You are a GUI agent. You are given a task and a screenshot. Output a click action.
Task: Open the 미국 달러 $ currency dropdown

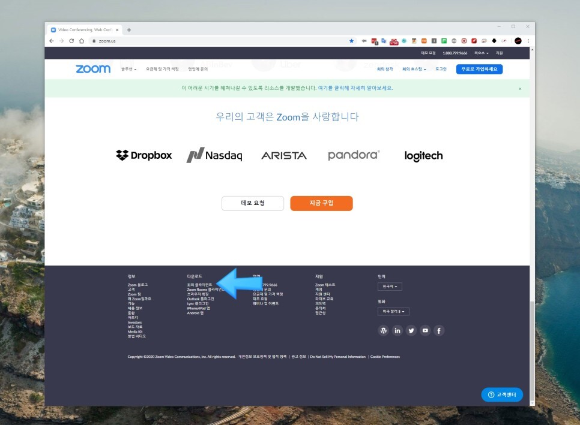(x=394, y=312)
